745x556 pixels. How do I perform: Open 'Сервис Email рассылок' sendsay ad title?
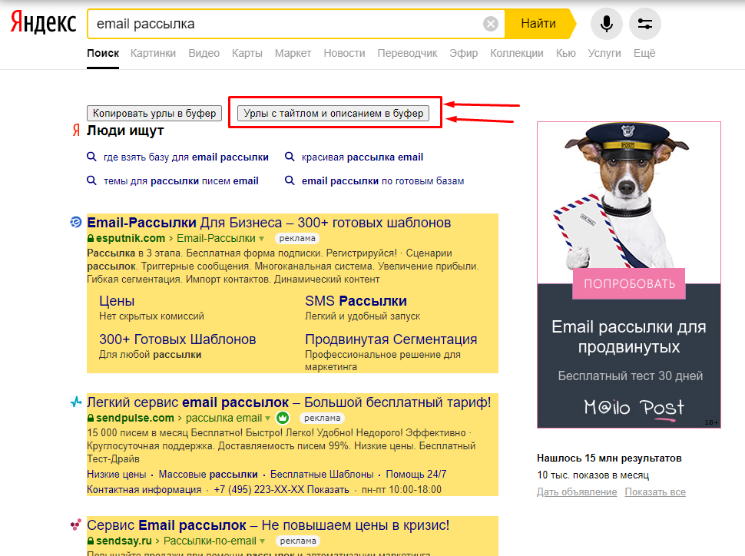[x=268, y=525]
